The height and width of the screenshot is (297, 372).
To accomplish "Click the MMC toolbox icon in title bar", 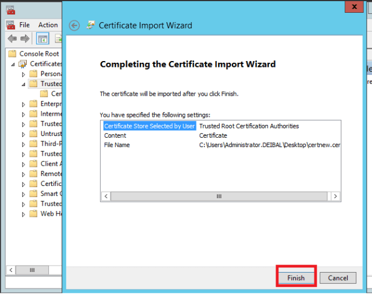I will pyautogui.click(x=11, y=10).
